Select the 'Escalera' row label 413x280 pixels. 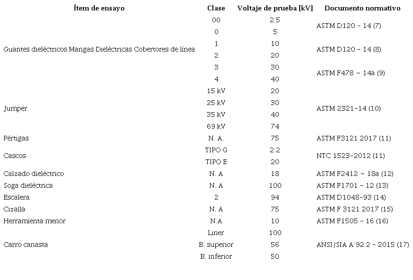point(17,197)
